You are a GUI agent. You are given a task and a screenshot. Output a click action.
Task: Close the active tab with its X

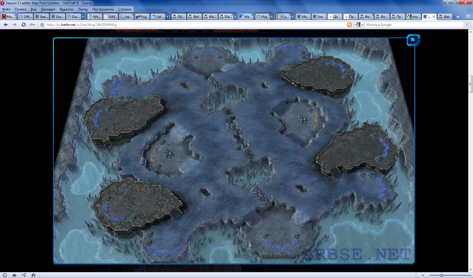click(x=434, y=17)
